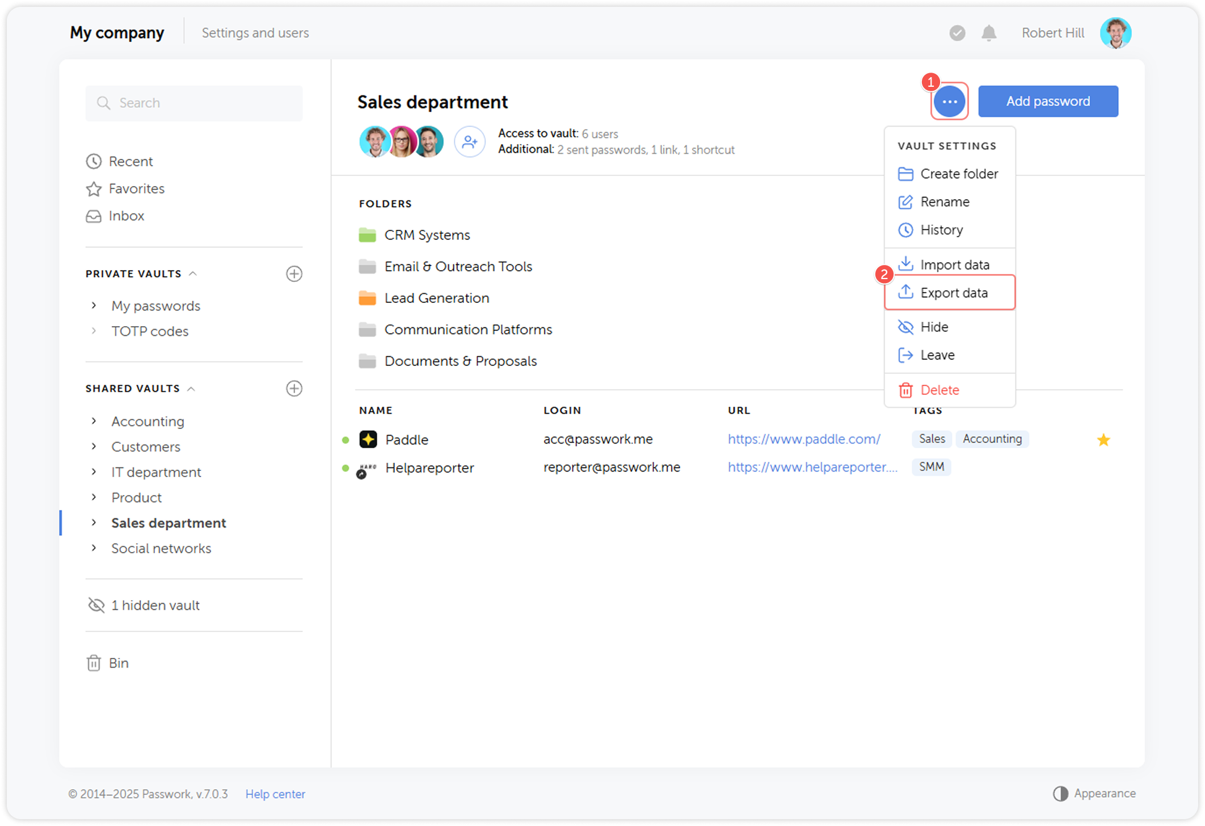Toggle Appearance theme switch

1060,793
